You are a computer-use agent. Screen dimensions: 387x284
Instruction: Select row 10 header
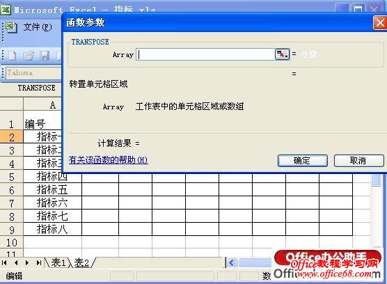pos(12,242)
